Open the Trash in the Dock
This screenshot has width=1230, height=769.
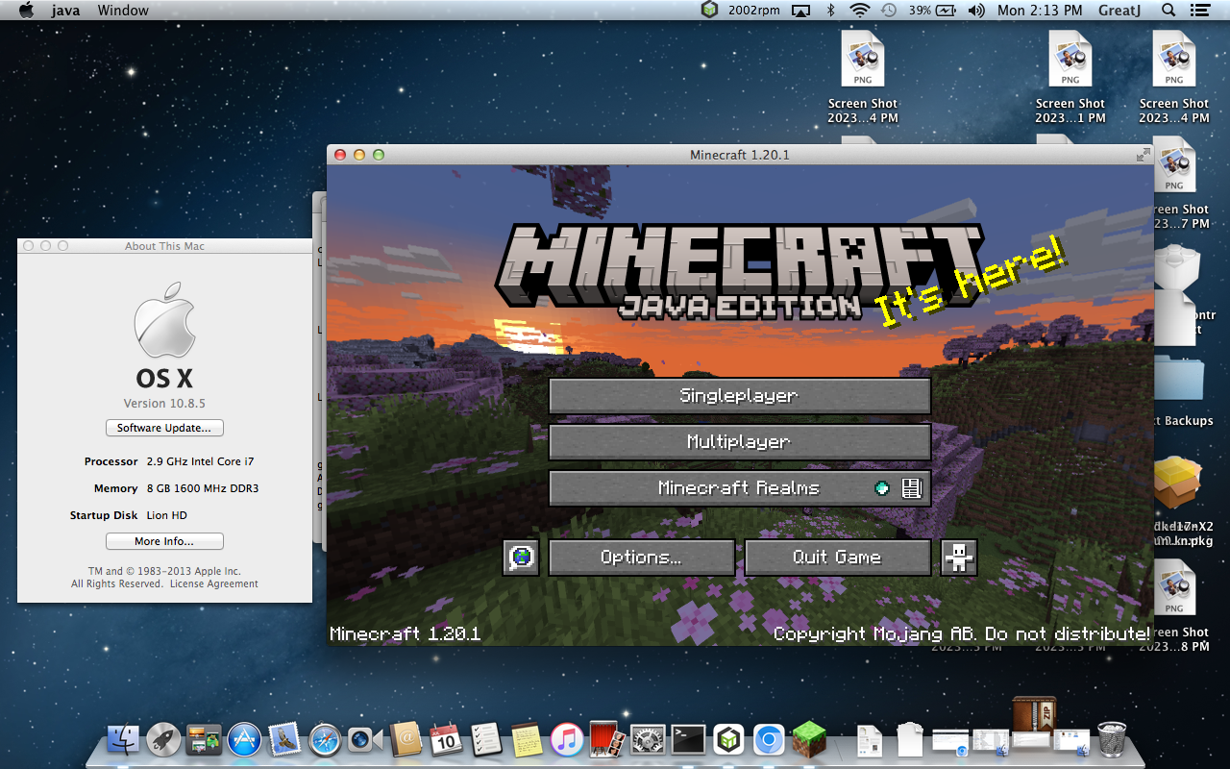(1112, 739)
